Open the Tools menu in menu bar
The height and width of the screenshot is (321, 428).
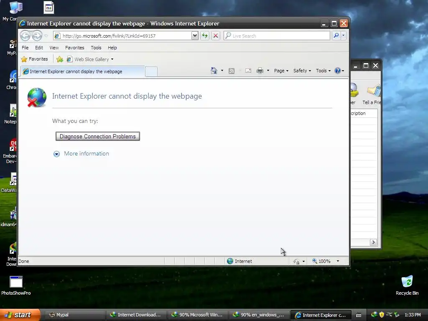[96, 48]
